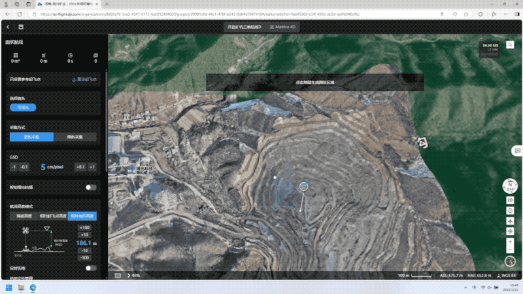523x294 pixels.
Task: Click the browser address bar URL
Action: point(200,14)
